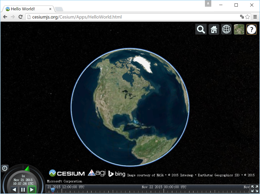The image size is (260, 194).
Task: Reload the Hello World page
Action: (20, 17)
